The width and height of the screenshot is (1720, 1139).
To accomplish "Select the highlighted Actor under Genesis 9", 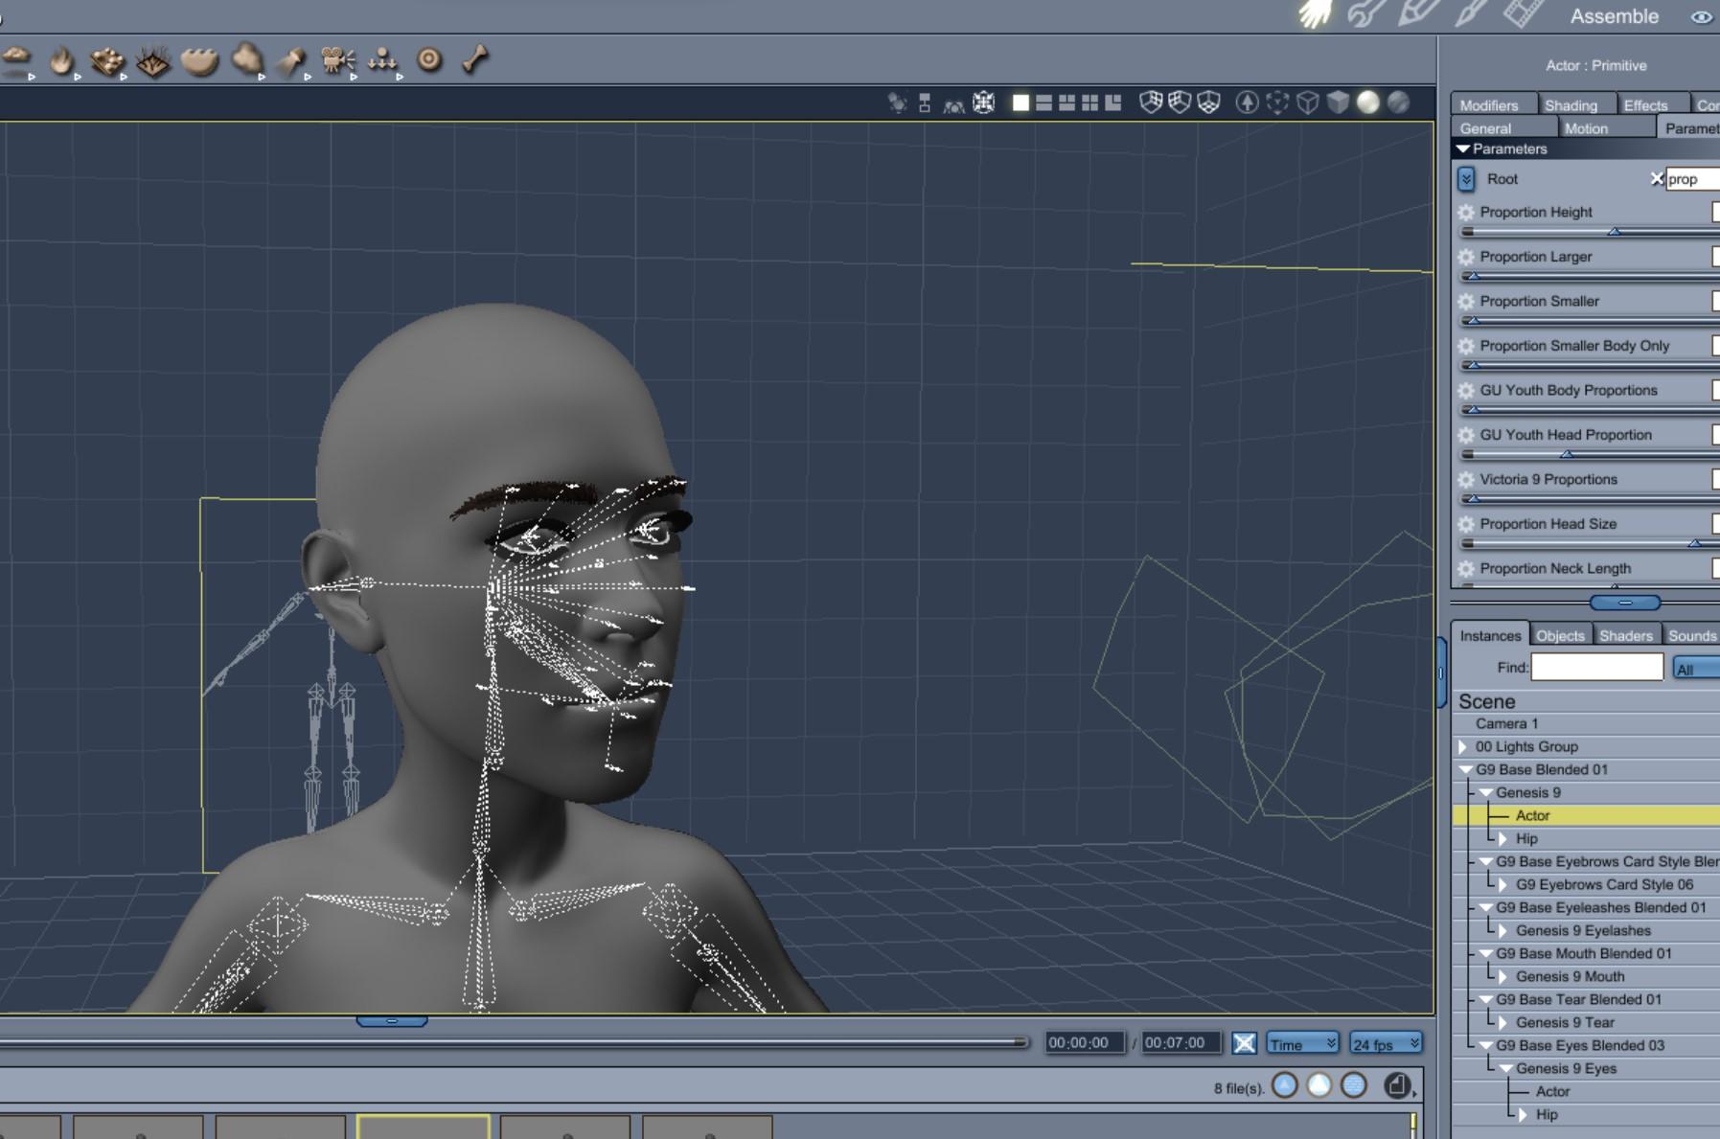I will pos(1586,816).
